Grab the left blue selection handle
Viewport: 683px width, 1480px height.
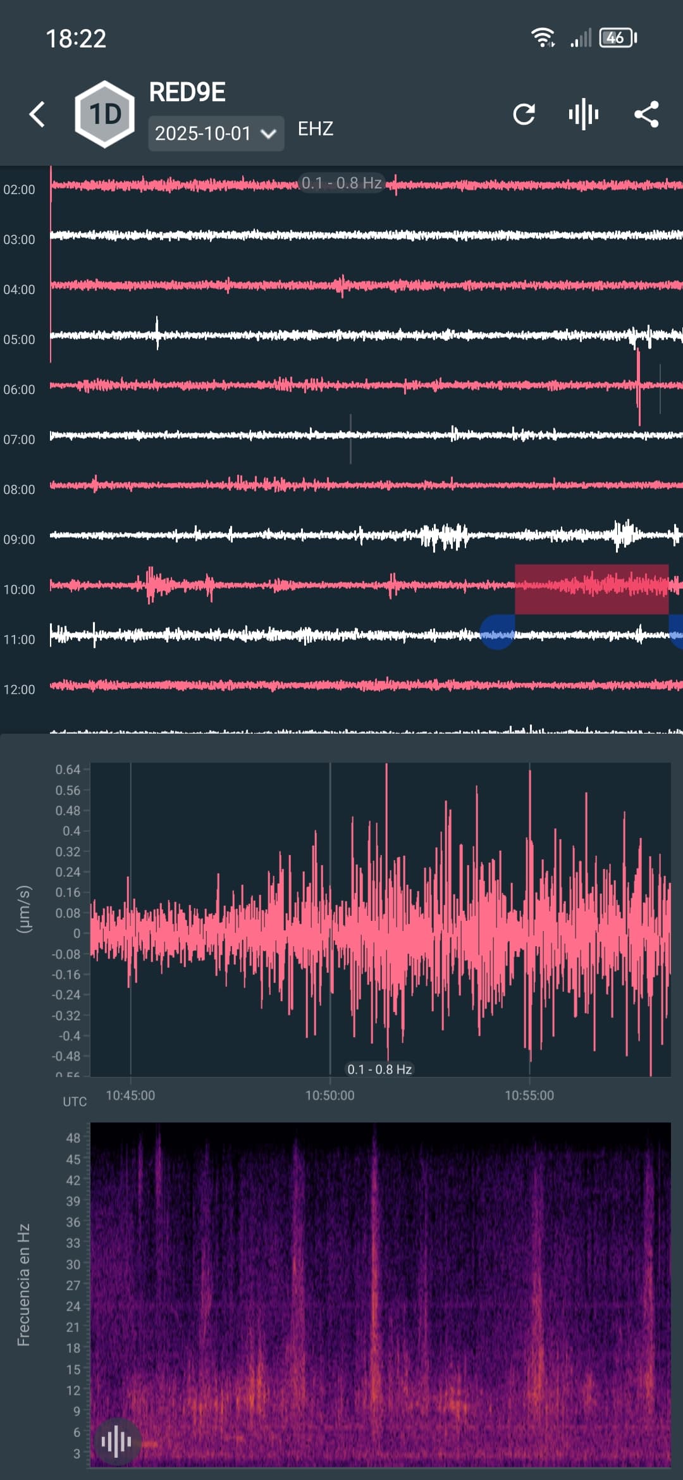(497, 632)
